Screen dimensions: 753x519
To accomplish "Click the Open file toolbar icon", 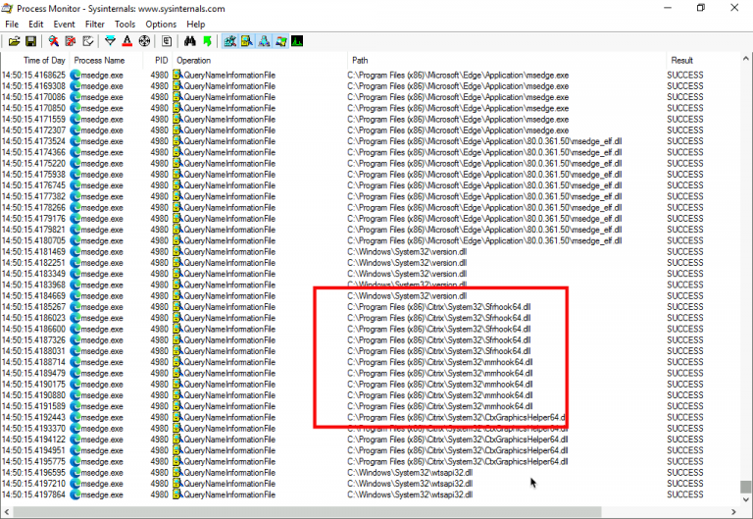I will (14, 41).
